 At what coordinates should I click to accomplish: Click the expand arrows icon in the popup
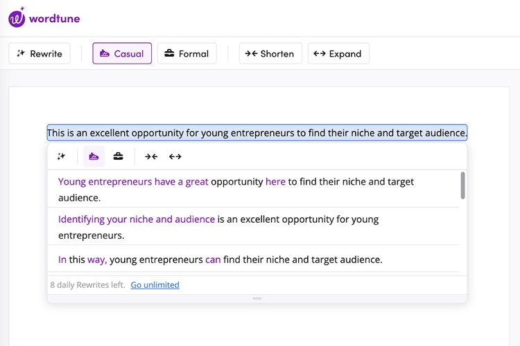point(175,156)
